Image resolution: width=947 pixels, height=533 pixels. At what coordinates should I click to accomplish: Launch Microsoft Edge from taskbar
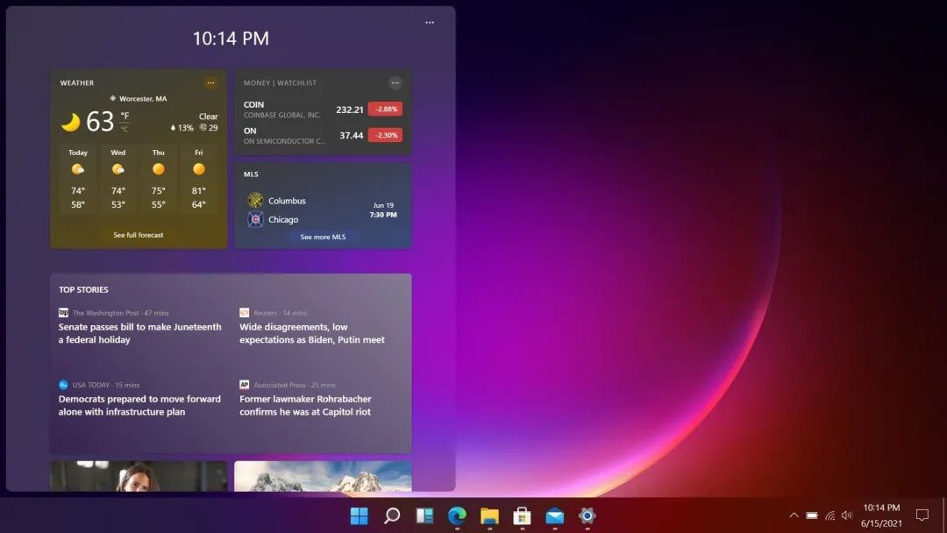(x=457, y=515)
